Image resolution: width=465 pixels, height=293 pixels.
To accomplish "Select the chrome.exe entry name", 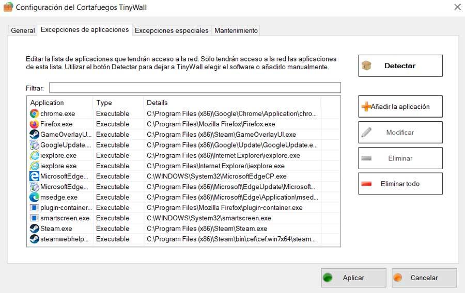I will pos(57,113).
